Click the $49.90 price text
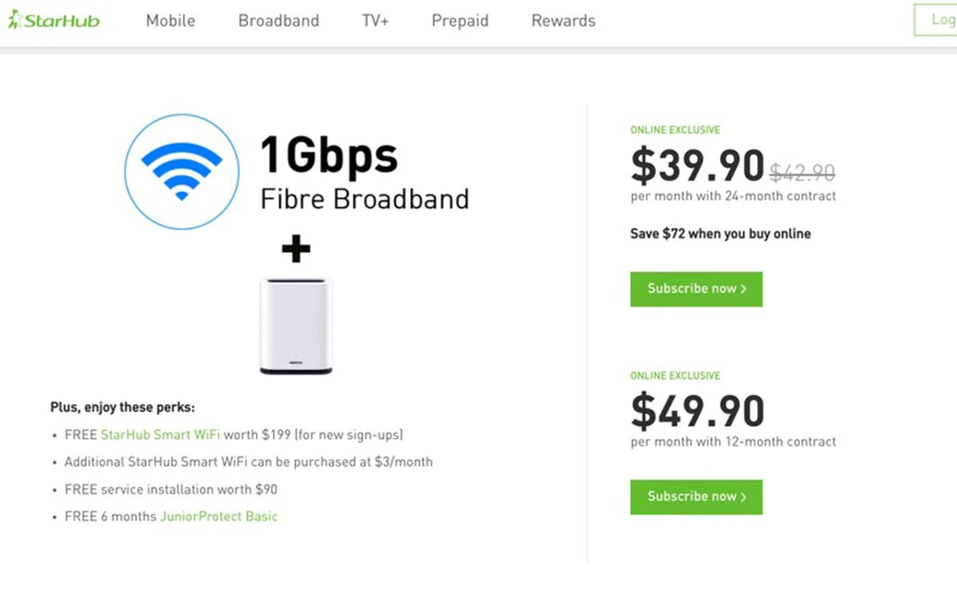 (697, 411)
